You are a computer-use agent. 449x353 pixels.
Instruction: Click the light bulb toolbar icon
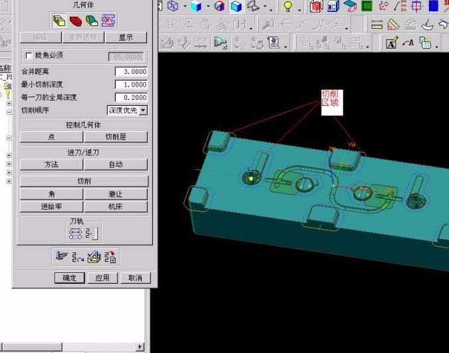(x=288, y=7)
